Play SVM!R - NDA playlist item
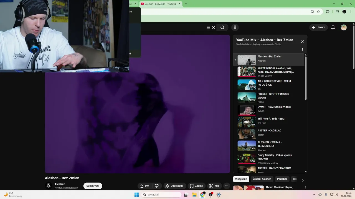355x199 pixels. click(269, 110)
